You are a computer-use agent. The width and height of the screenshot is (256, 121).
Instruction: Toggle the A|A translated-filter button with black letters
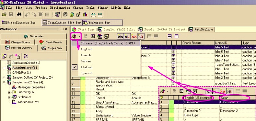coord(120,36)
